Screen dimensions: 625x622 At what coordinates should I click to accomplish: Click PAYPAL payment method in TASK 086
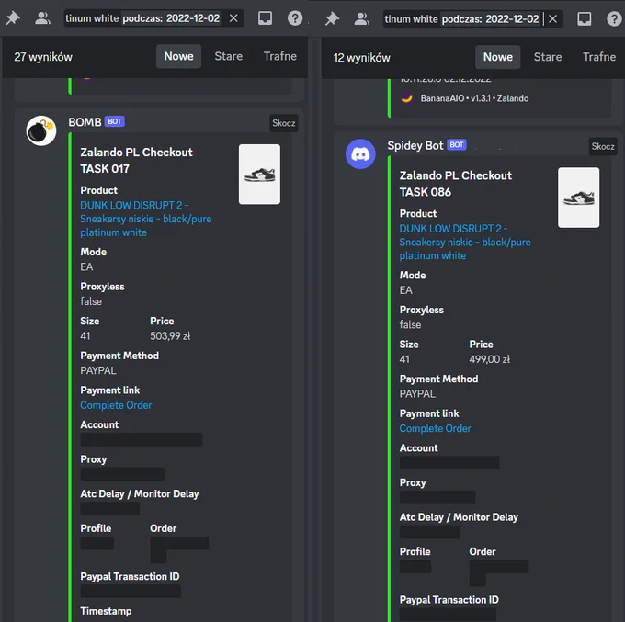[417, 393]
